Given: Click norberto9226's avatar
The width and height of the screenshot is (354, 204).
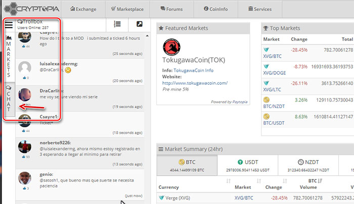Looking at the screenshot, I should point(25,146).
